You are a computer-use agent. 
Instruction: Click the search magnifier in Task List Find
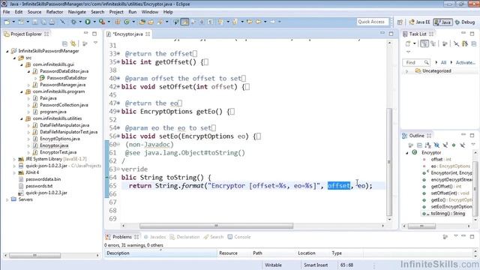pyautogui.click(x=427, y=62)
